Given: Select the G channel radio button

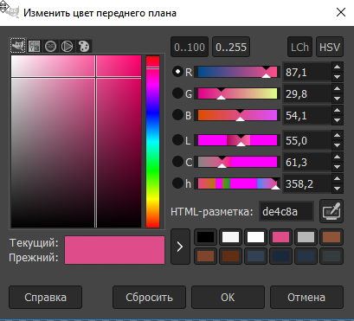Looking at the screenshot, I should click(x=177, y=93).
